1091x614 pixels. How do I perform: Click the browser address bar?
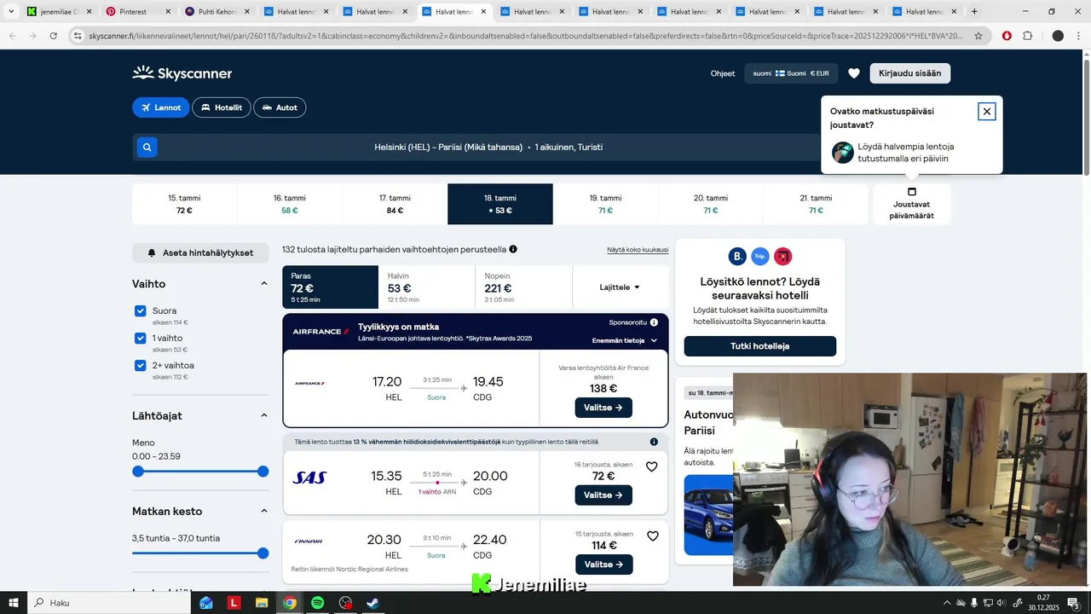(524, 36)
